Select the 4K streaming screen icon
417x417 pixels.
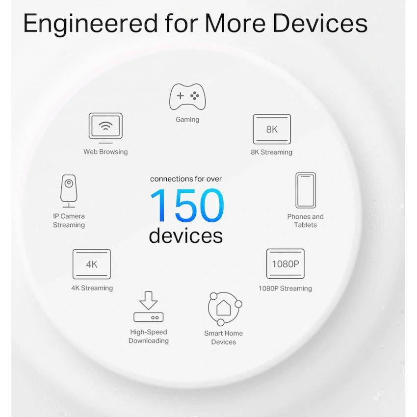click(x=91, y=264)
